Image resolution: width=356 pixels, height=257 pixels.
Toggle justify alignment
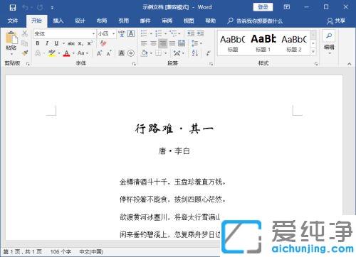click(x=172, y=43)
